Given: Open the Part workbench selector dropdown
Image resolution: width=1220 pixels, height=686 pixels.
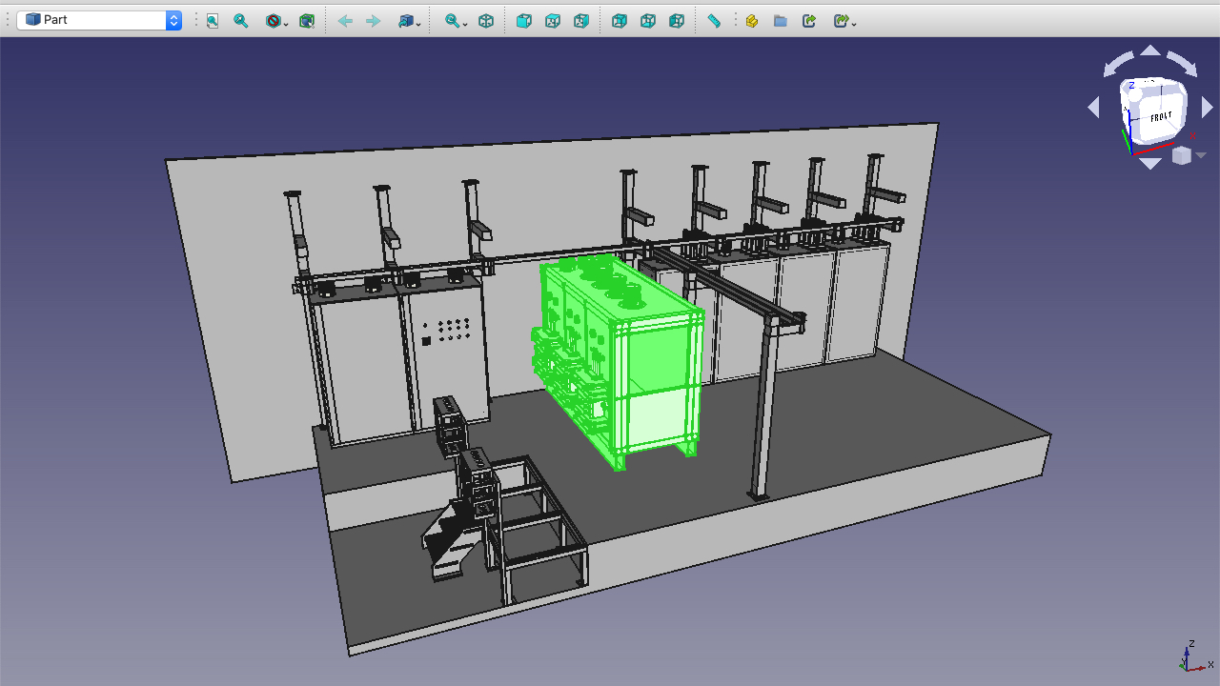Looking at the screenshot, I should (99, 20).
